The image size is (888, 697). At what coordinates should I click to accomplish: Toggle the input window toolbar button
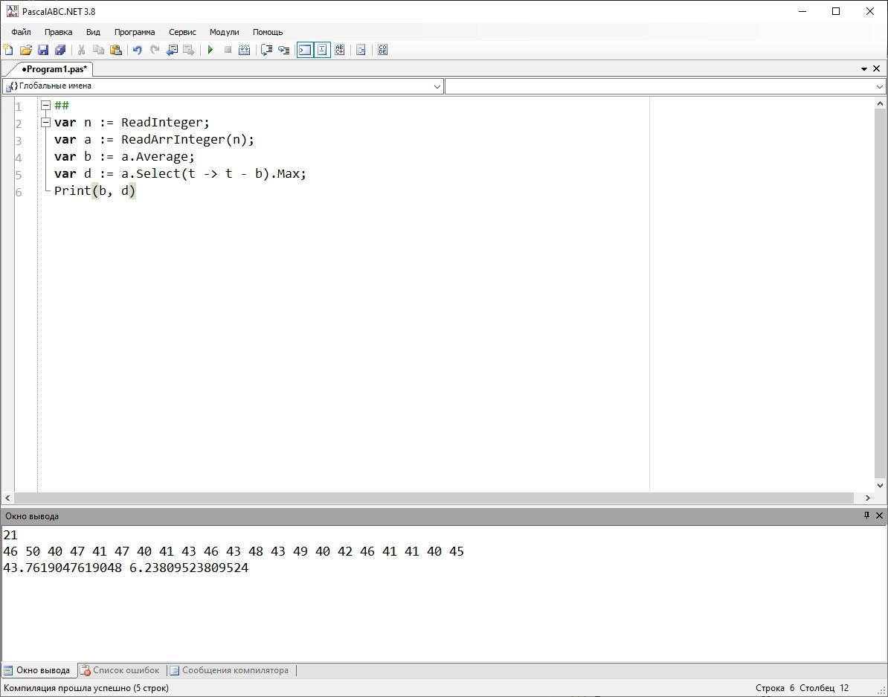coord(322,50)
